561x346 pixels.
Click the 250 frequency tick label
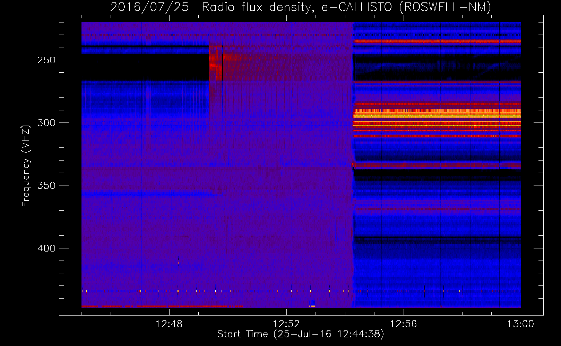pyautogui.click(x=46, y=60)
